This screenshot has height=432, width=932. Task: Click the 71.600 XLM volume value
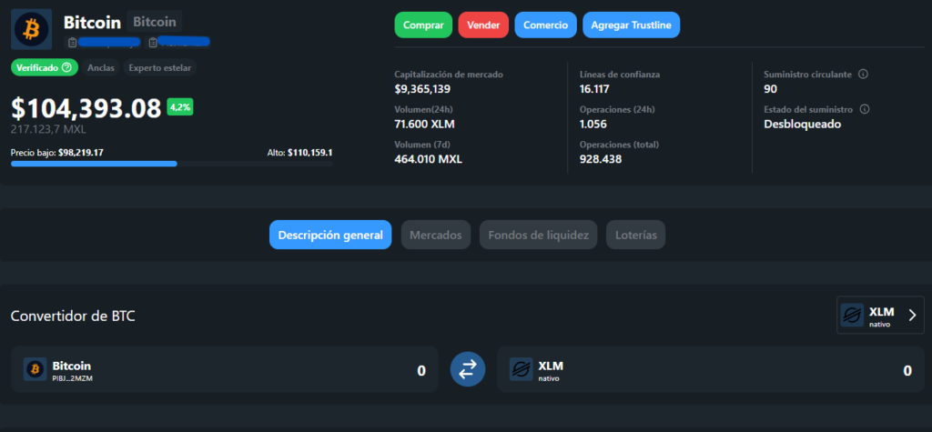point(425,125)
